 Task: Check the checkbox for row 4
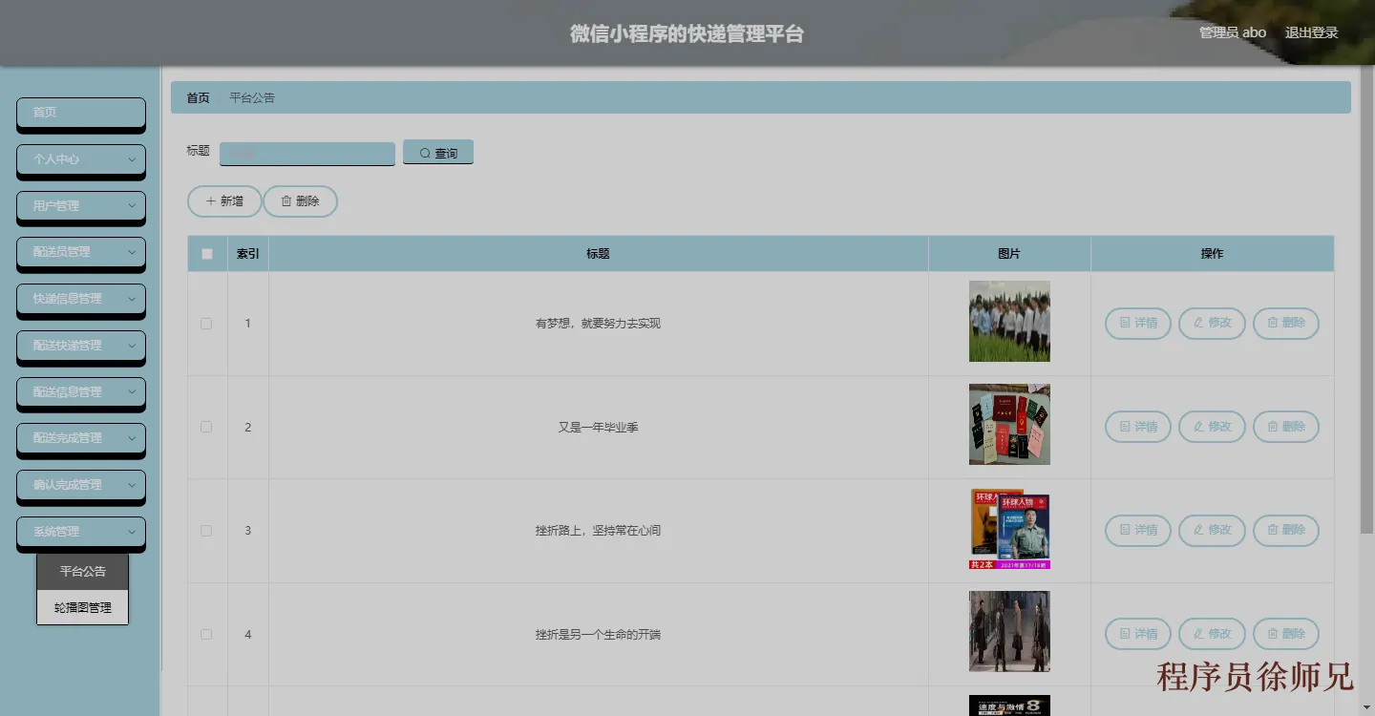[x=206, y=634]
